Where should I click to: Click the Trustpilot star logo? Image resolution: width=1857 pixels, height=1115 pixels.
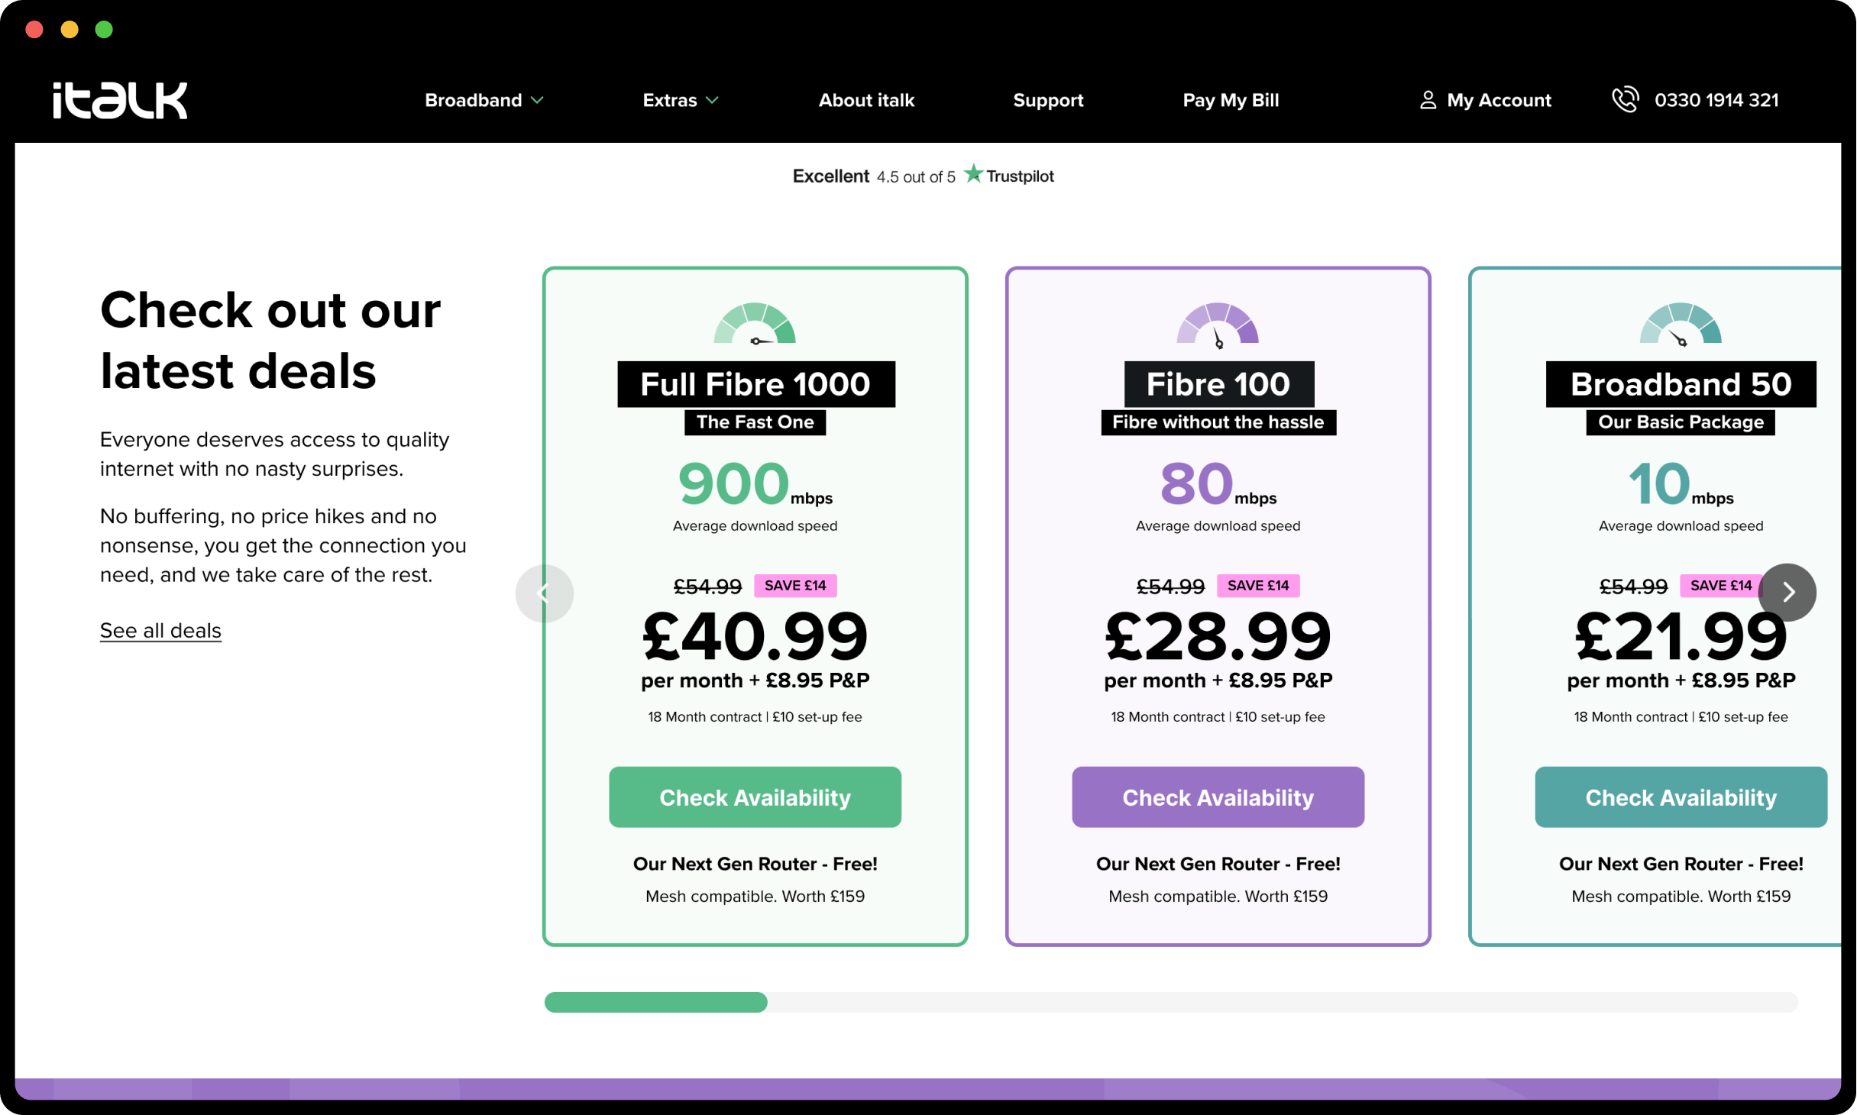coord(972,174)
